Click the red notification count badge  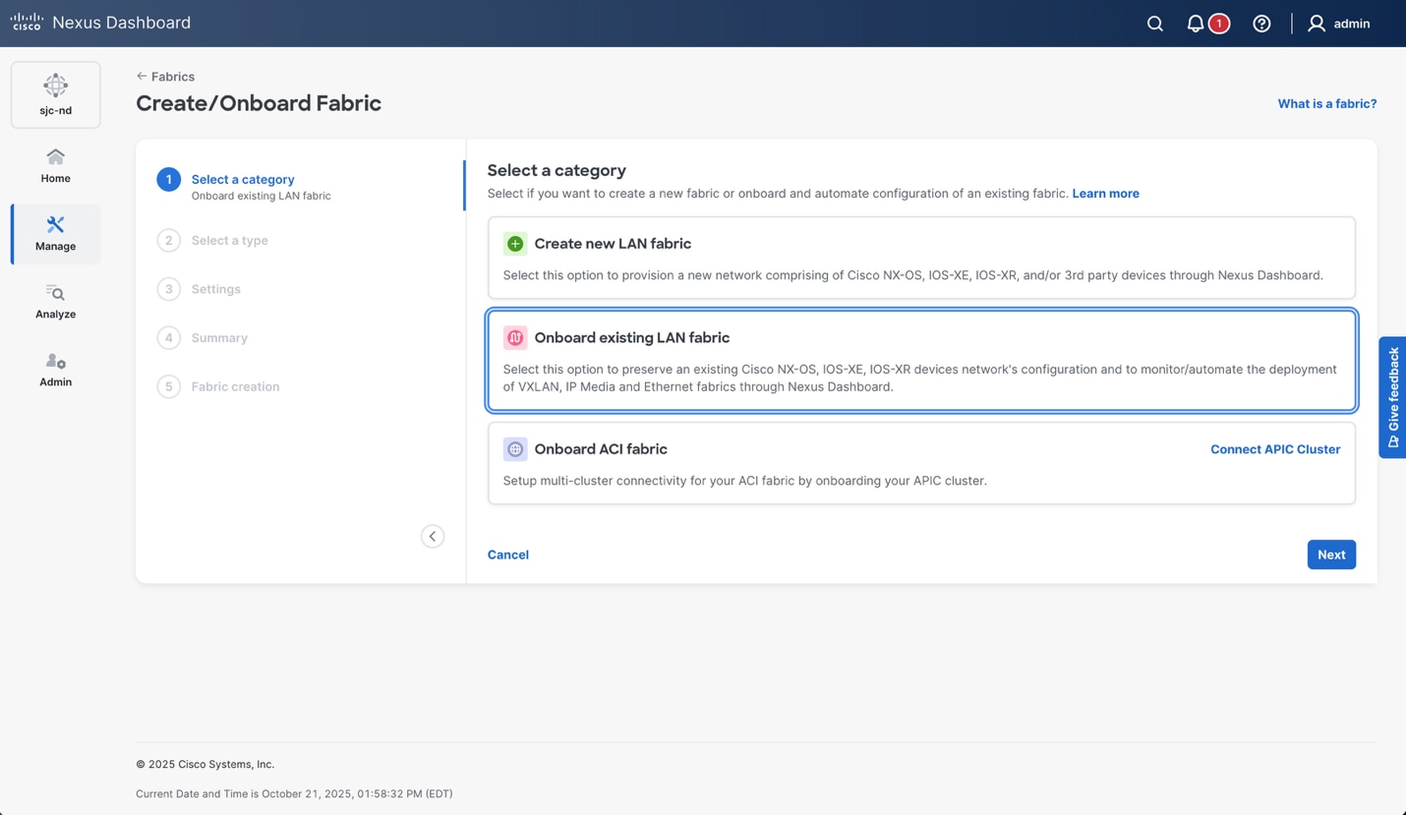point(1219,24)
